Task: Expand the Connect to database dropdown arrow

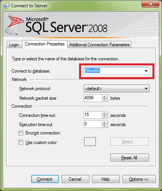Action: click(146, 71)
